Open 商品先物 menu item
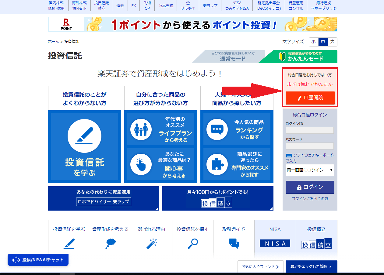 (166, 5)
